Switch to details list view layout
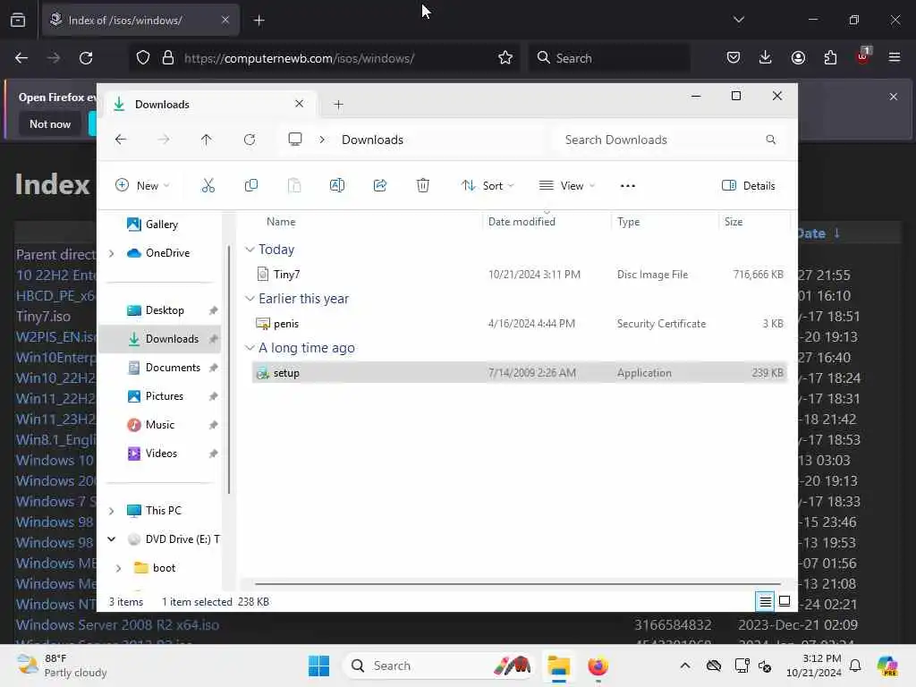Image resolution: width=916 pixels, height=687 pixels. (x=766, y=601)
